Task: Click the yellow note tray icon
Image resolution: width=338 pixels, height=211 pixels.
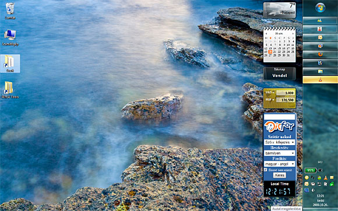Action: pyautogui.click(x=332, y=178)
